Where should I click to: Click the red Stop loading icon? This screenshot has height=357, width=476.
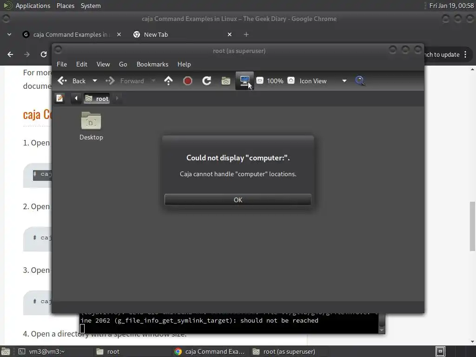click(188, 81)
